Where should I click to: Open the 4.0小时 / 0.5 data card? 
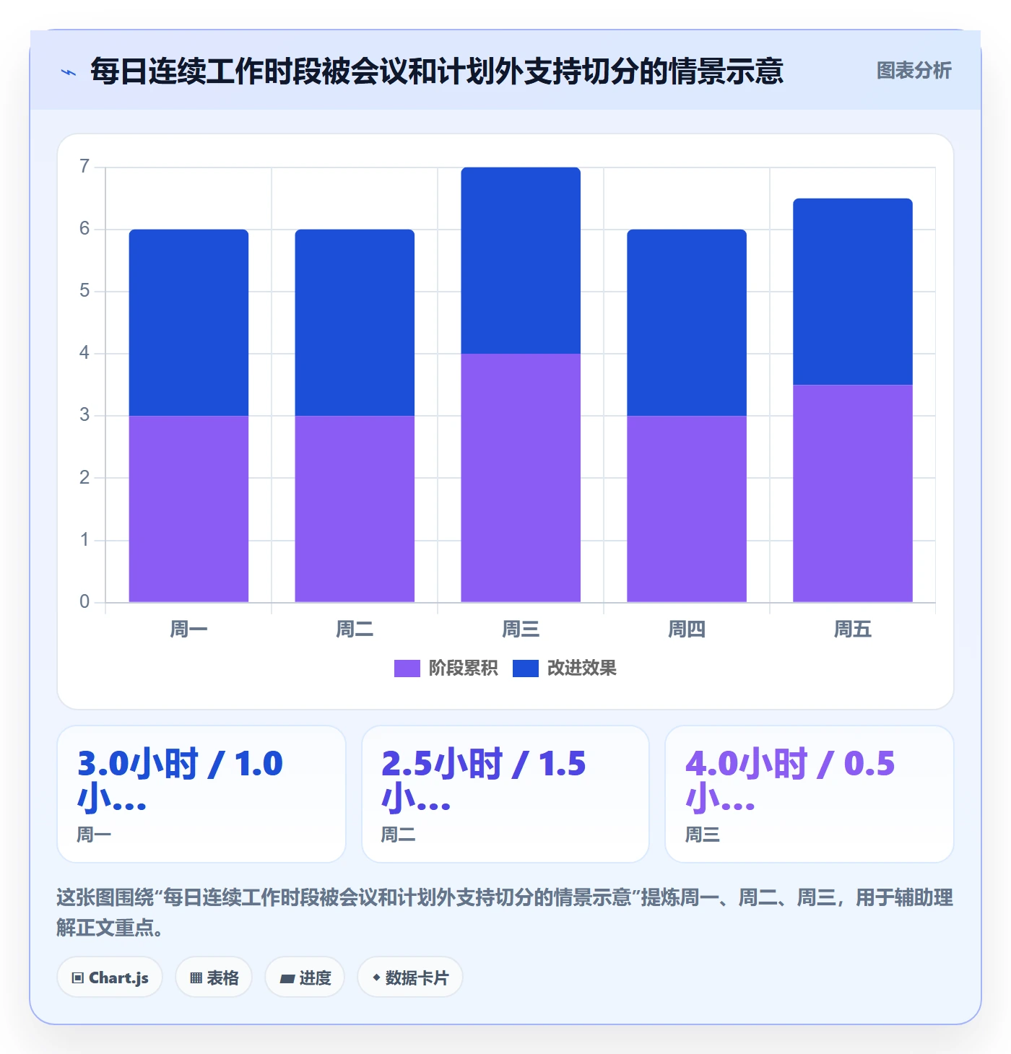810,794
